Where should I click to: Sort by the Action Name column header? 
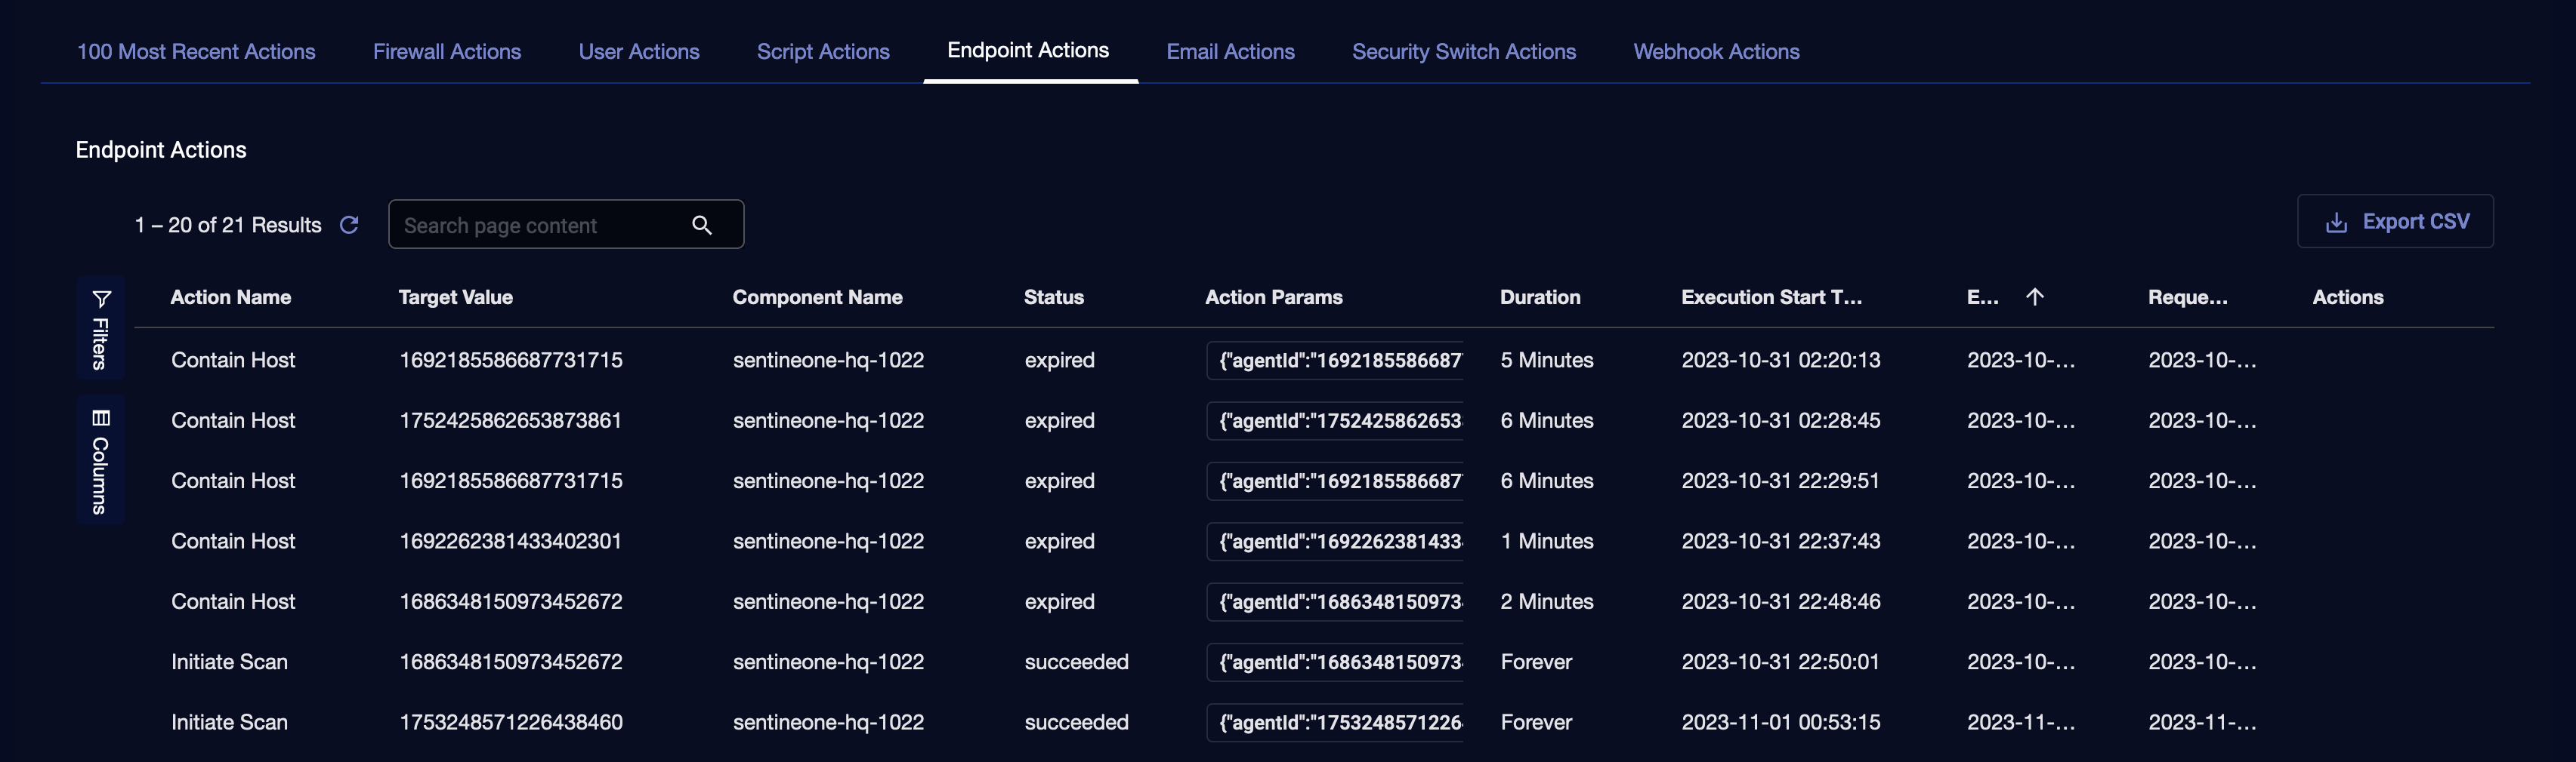pos(230,297)
